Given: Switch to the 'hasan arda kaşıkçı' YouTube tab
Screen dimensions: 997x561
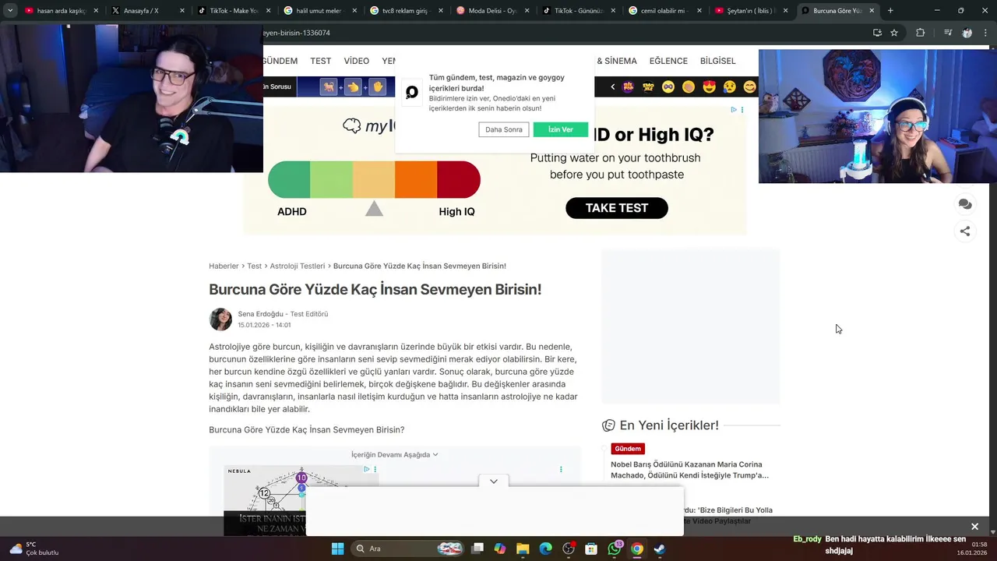Looking at the screenshot, I should point(62,11).
